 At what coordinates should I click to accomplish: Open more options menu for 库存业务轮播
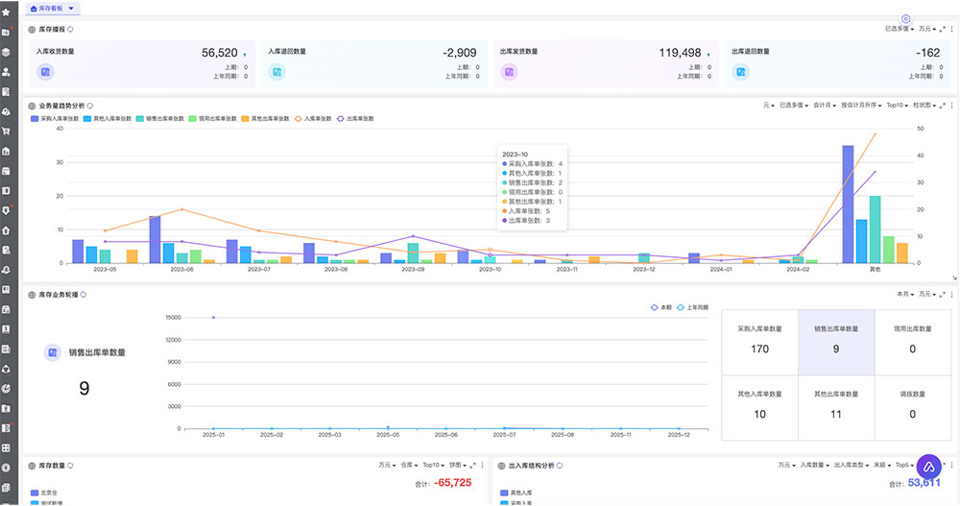click(951, 294)
